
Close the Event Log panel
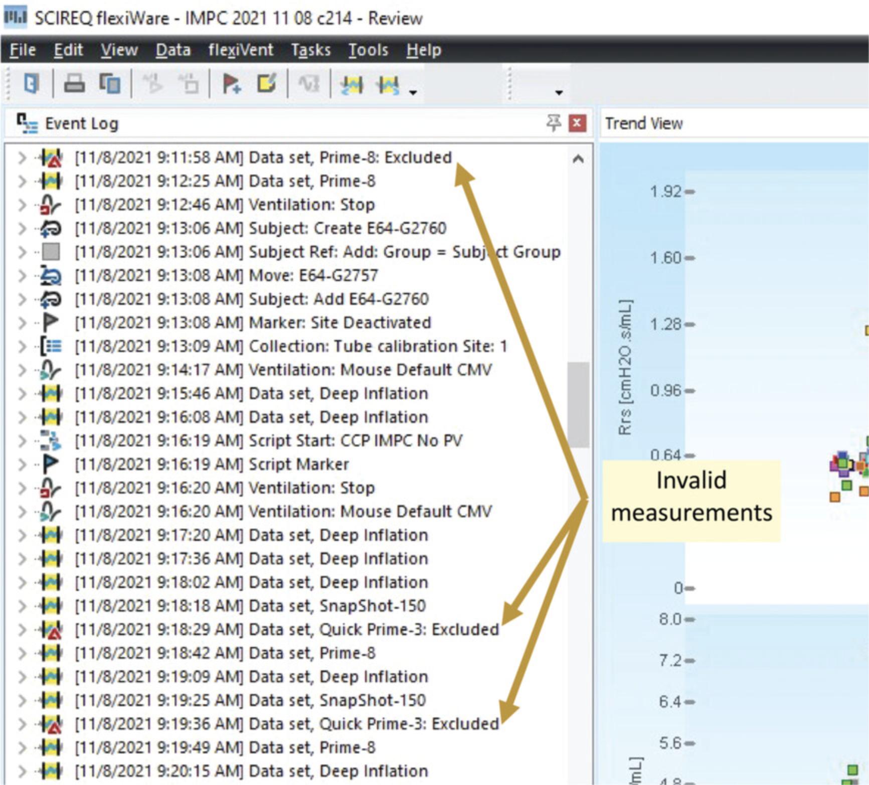[577, 123]
